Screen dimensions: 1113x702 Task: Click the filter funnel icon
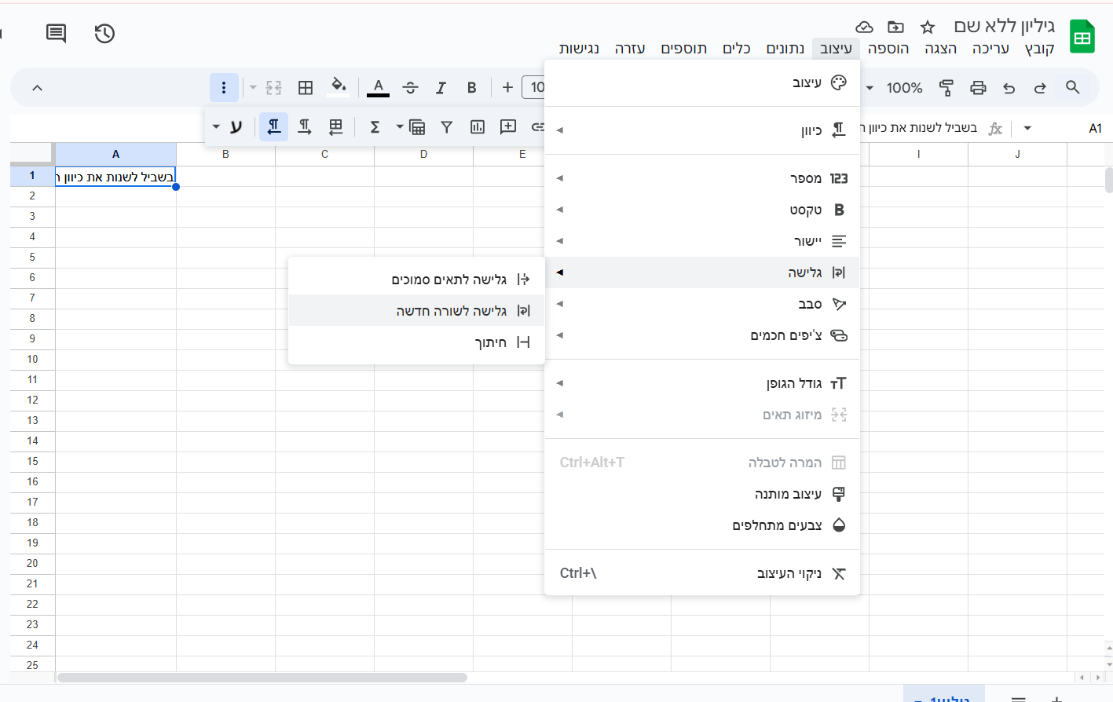[x=446, y=127]
